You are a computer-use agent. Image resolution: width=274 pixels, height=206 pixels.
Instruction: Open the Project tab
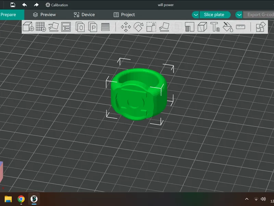(x=124, y=15)
